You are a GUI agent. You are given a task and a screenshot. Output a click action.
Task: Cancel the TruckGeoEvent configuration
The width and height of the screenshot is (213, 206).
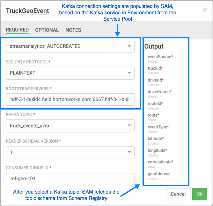[178, 194]
